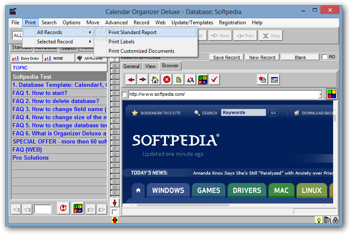
Task: Click the four-color grid icon beside URL
Action: tap(332, 94)
